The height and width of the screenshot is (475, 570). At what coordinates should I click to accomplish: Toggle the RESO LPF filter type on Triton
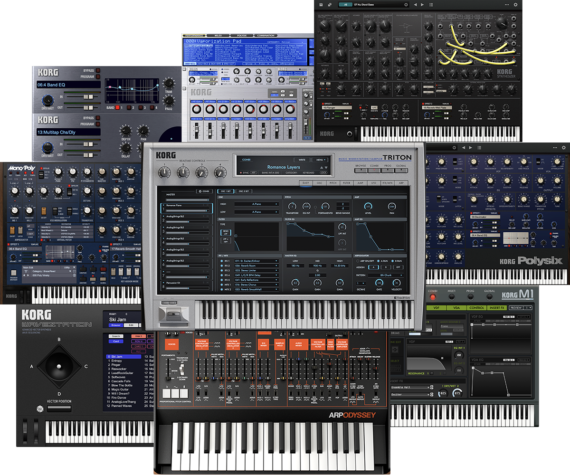tap(226, 232)
